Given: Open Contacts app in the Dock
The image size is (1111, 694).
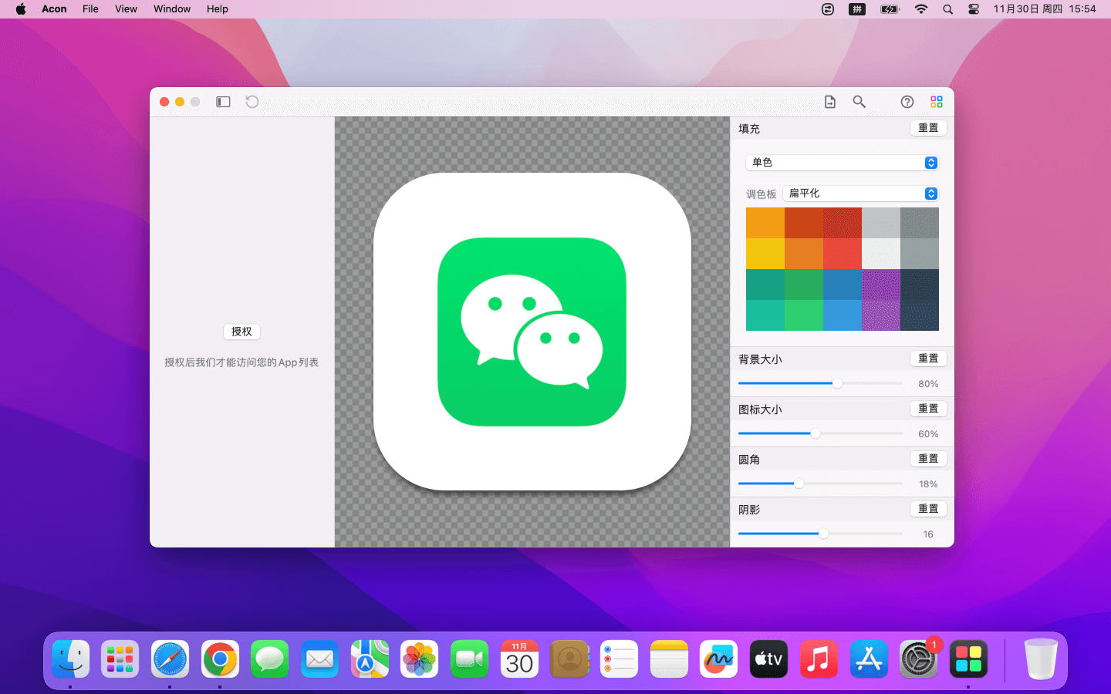Looking at the screenshot, I should coord(569,659).
